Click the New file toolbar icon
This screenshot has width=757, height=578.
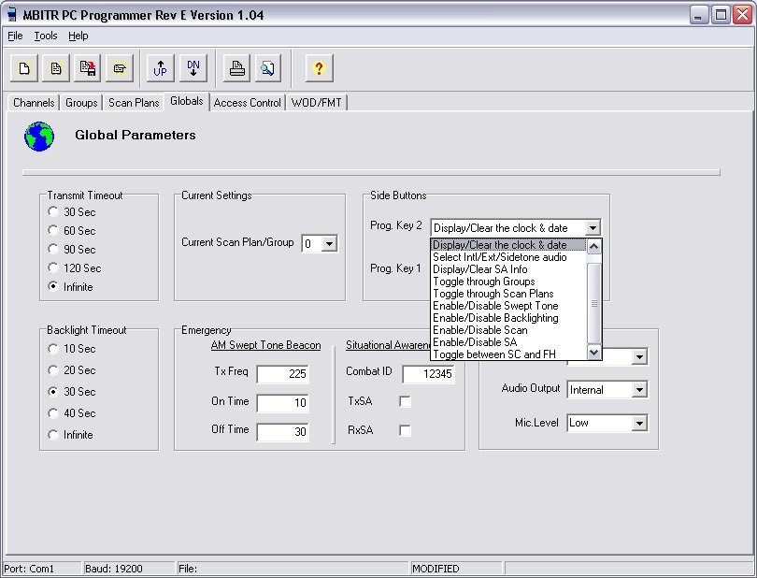(25, 67)
